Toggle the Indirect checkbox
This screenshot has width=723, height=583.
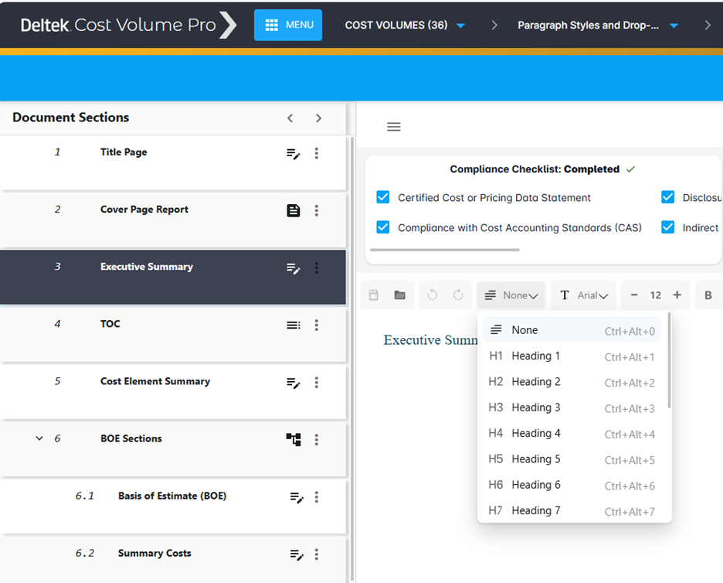668,227
